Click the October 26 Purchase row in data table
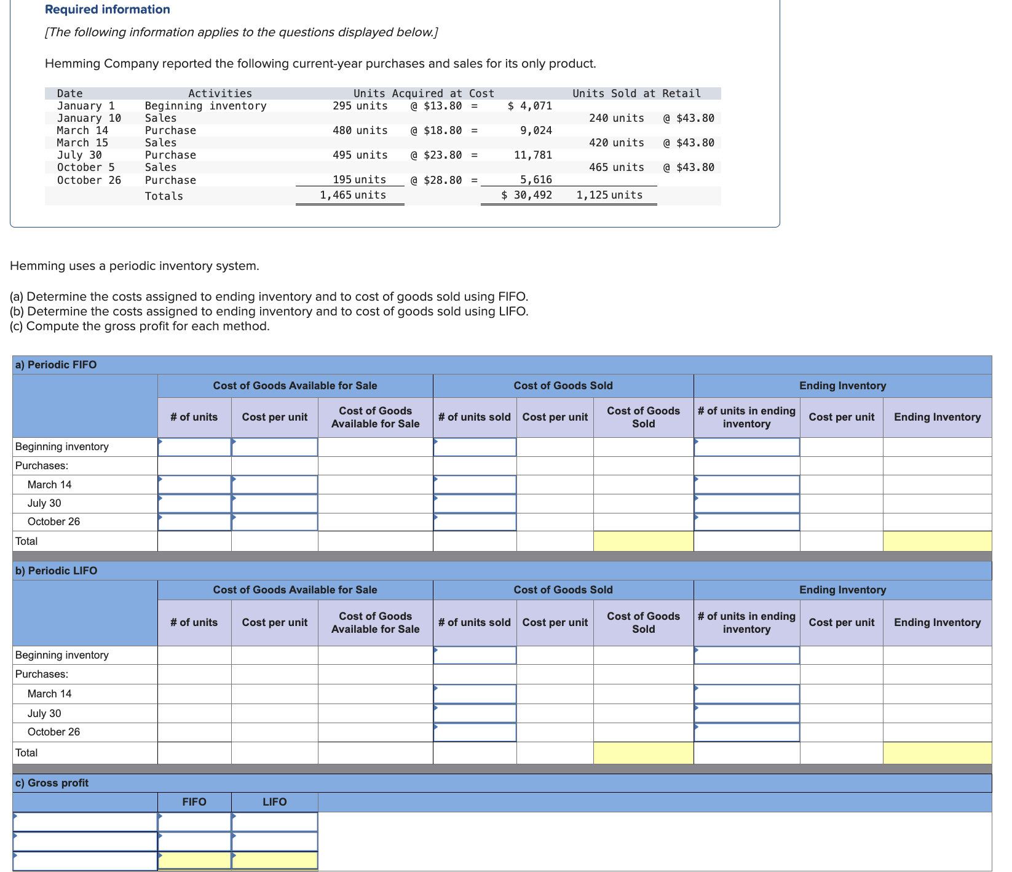This screenshot has width=1012, height=872. pos(383,180)
